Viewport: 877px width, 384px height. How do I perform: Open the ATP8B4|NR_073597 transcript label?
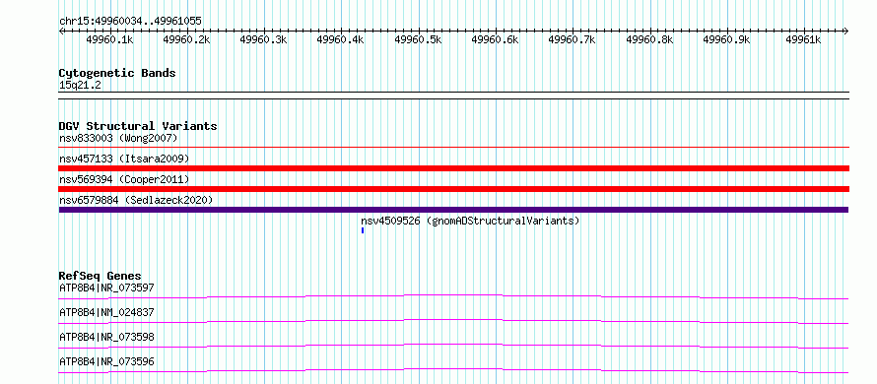(106, 288)
